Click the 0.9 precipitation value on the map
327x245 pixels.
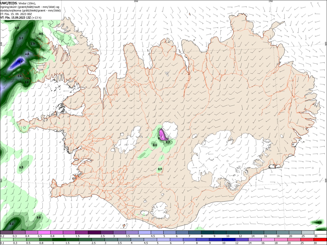tap(17, 28)
